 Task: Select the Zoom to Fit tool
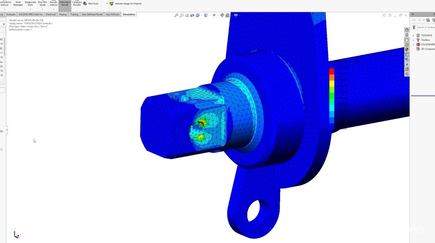click(176, 15)
